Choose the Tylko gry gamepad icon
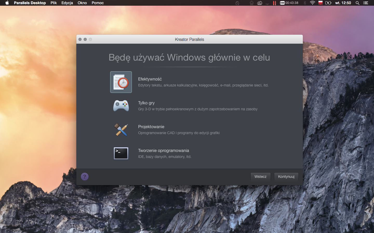The image size is (374, 233). pyautogui.click(x=121, y=106)
